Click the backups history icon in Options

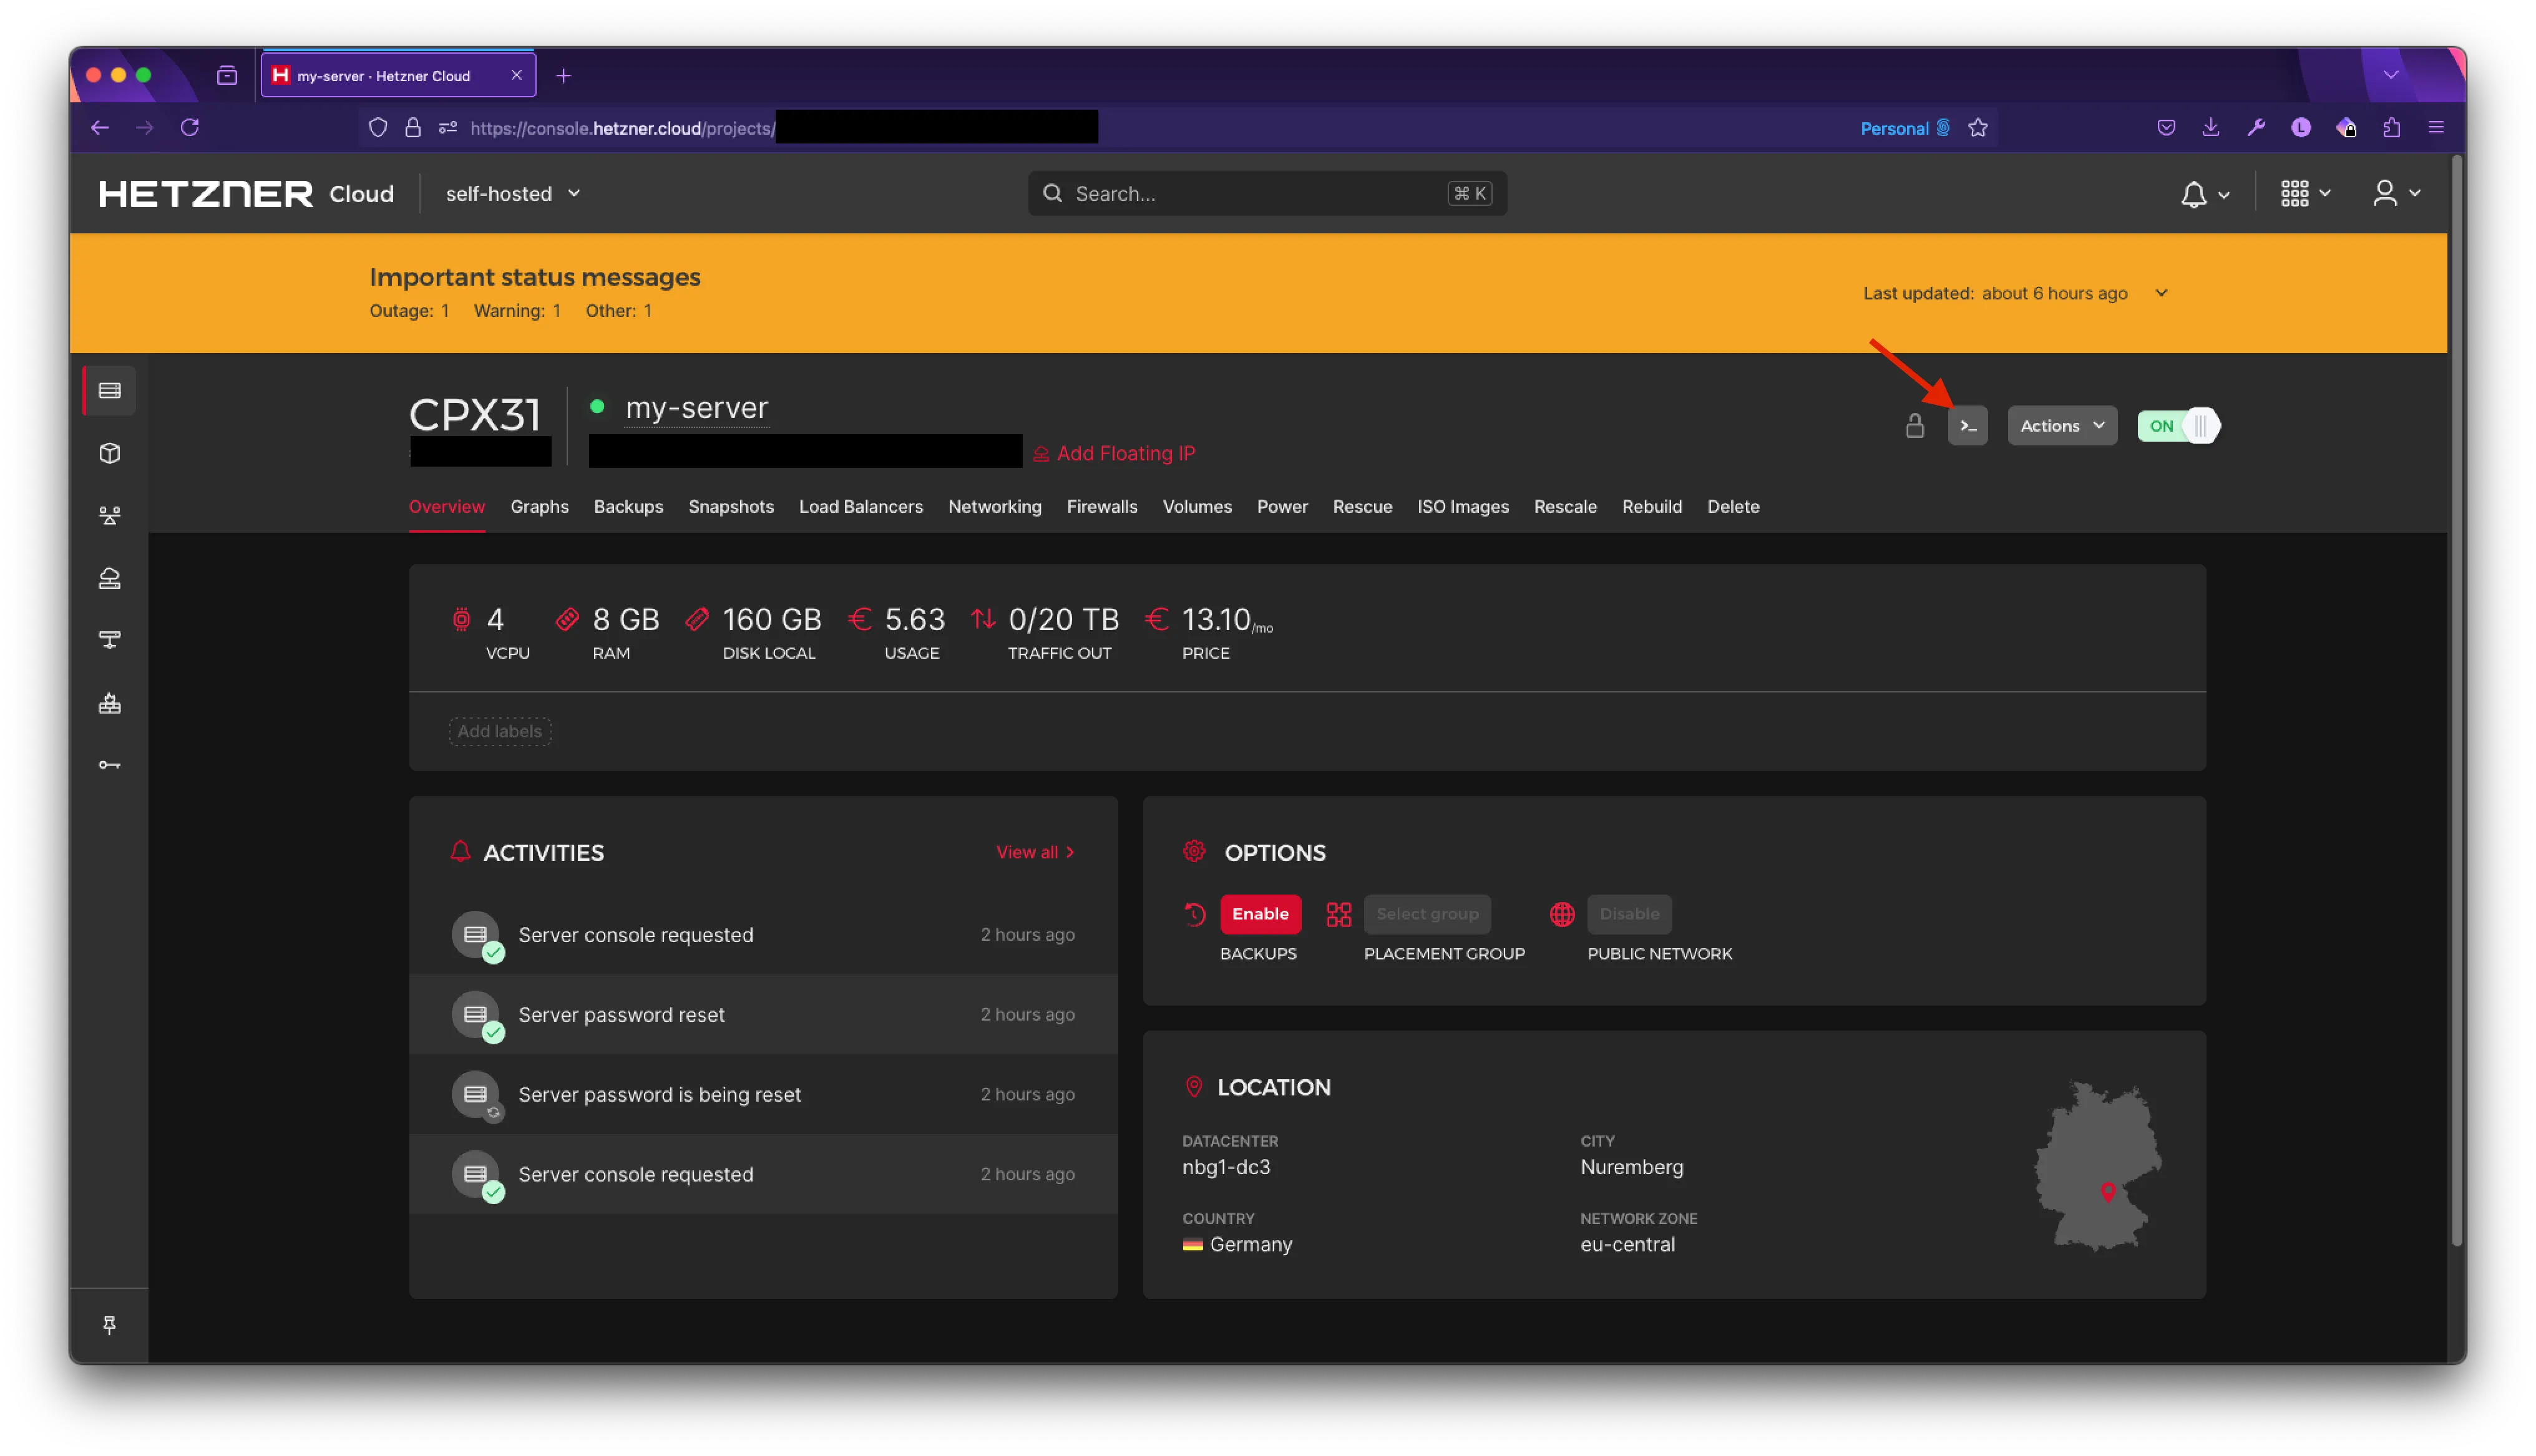click(1195, 914)
